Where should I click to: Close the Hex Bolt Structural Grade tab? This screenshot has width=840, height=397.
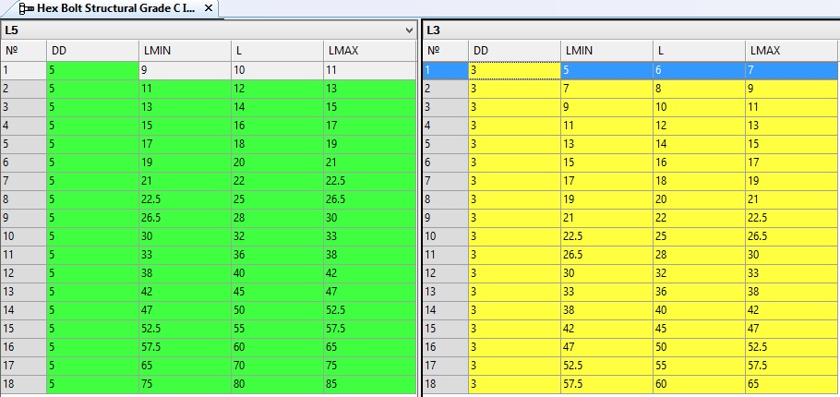[209, 8]
